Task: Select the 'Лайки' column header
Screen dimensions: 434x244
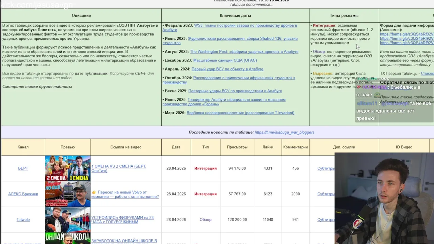Action: tap(268, 147)
